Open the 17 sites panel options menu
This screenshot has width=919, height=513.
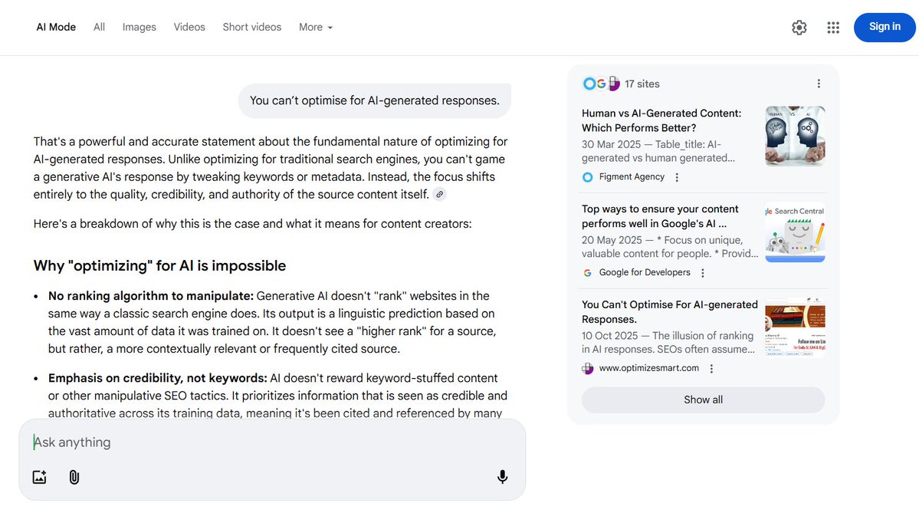coord(819,84)
